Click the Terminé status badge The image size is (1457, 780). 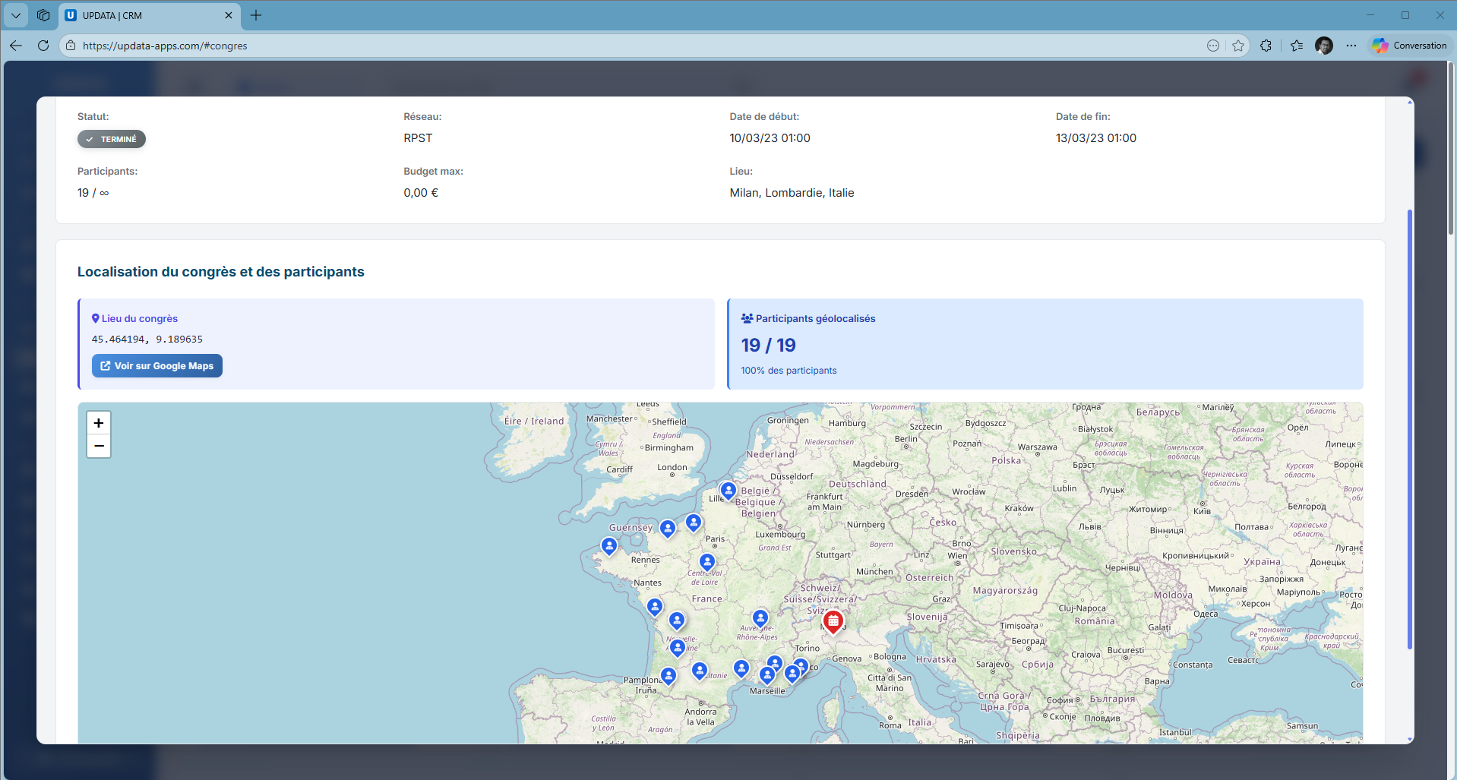coord(112,139)
